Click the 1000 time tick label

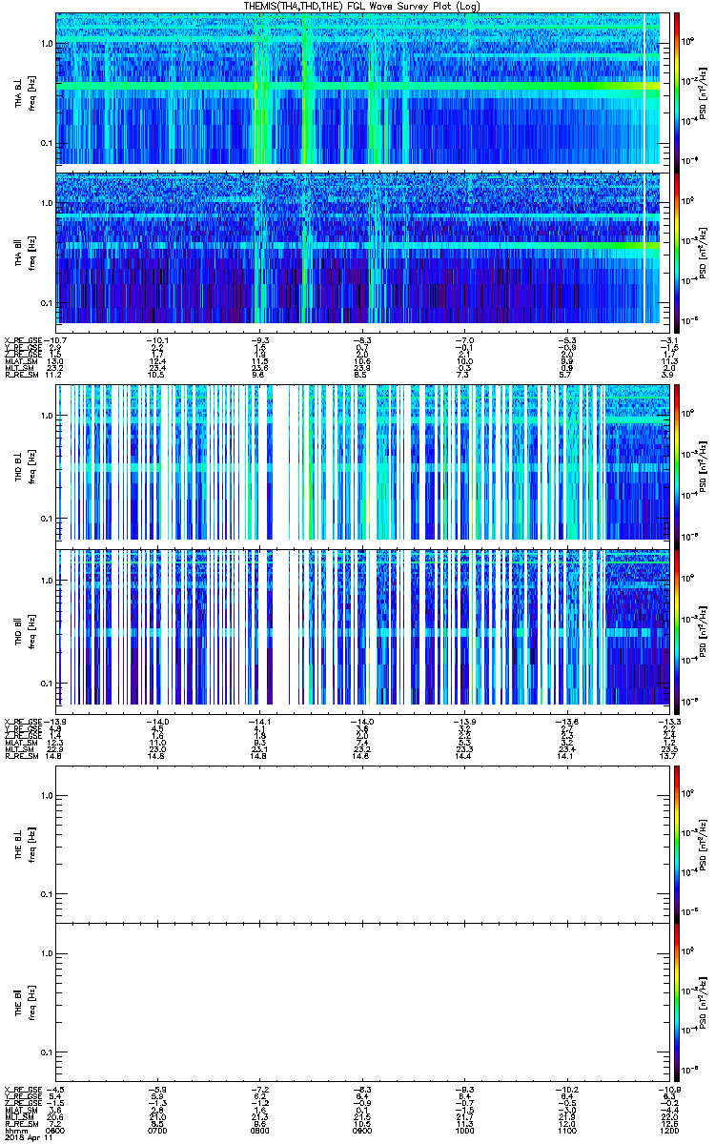[463, 1129]
